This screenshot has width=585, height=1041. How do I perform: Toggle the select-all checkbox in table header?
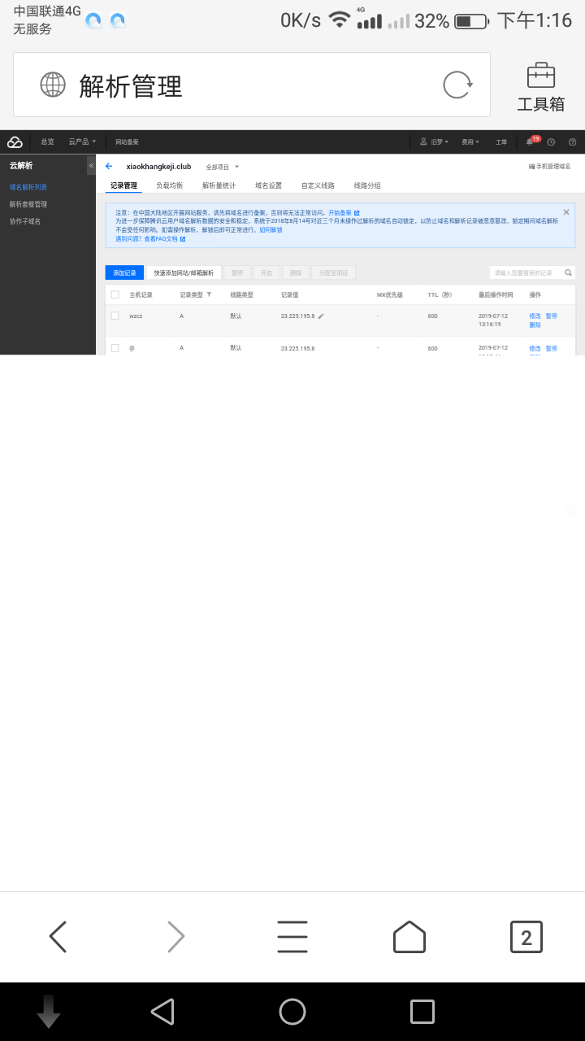tap(115, 294)
